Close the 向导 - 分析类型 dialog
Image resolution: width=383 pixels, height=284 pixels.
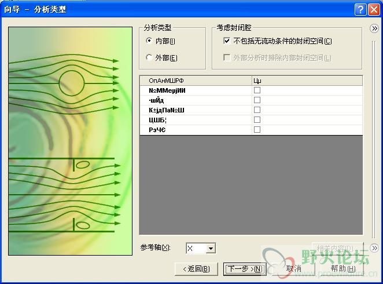coord(374,10)
